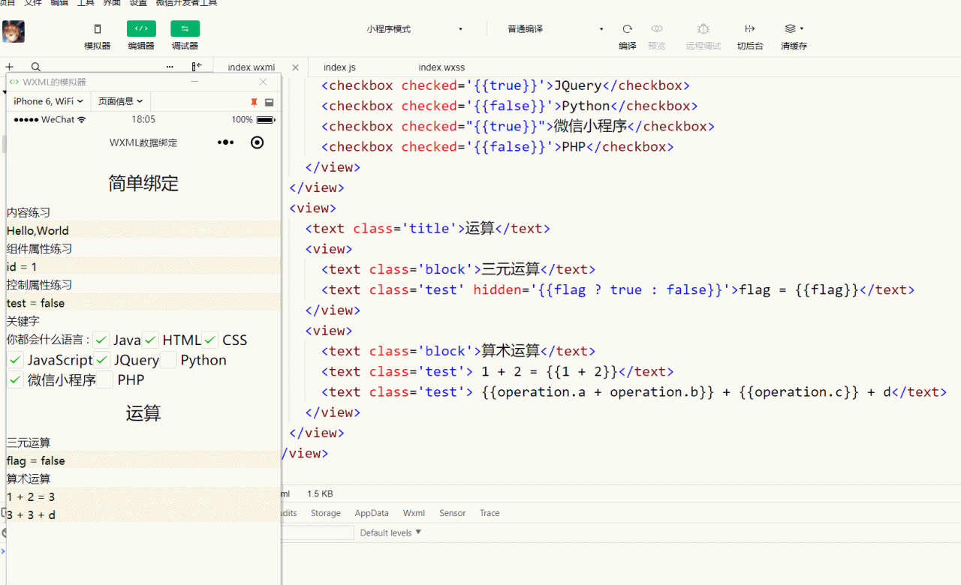Open the simulator (模拟器) toolbar icon
Screen dimensions: 961x585
tap(98, 29)
